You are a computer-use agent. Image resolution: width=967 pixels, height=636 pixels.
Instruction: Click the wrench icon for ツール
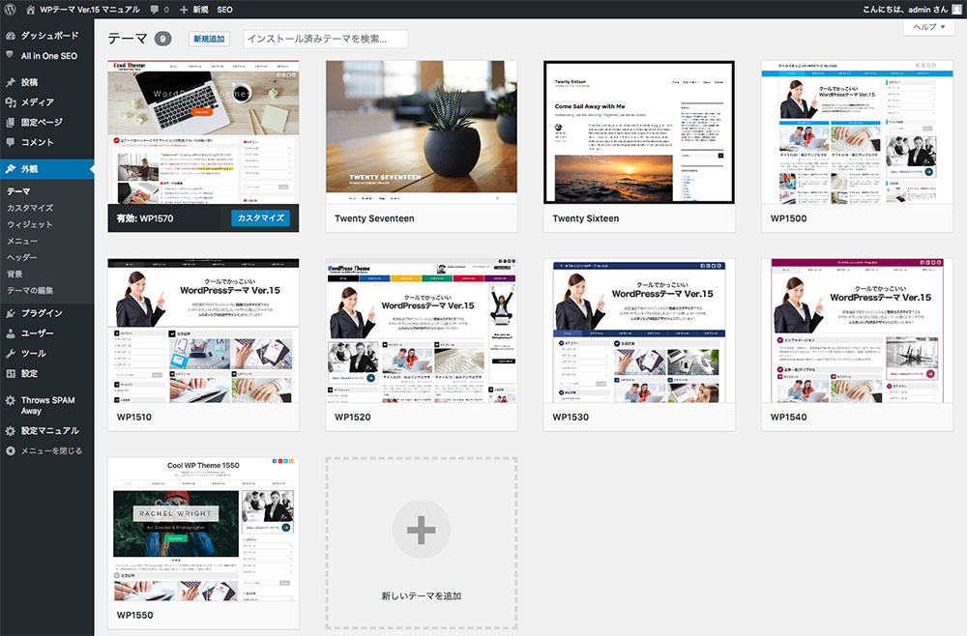coord(11,353)
